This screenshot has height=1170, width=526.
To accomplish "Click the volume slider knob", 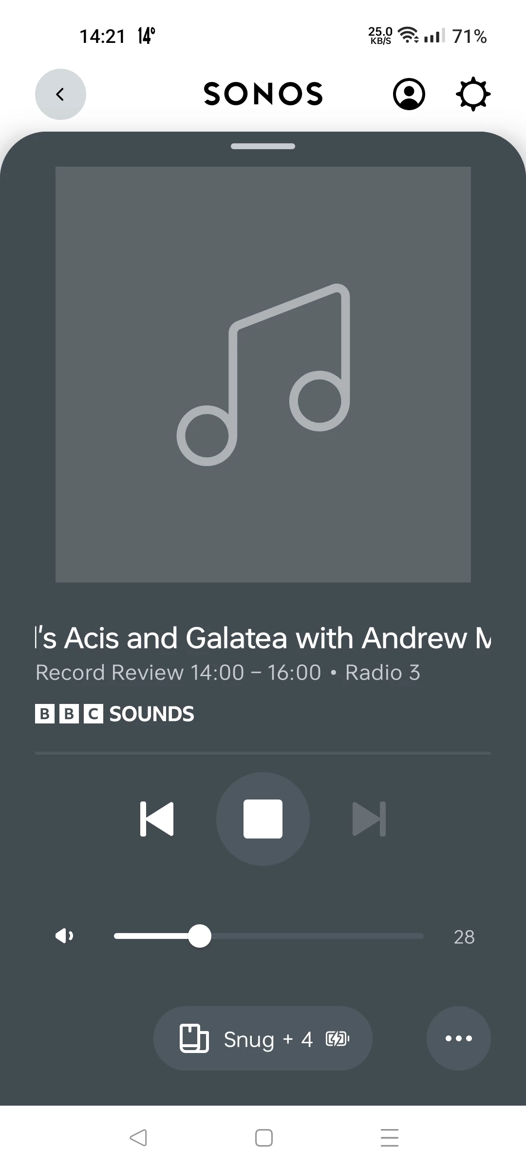I will coord(200,936).
